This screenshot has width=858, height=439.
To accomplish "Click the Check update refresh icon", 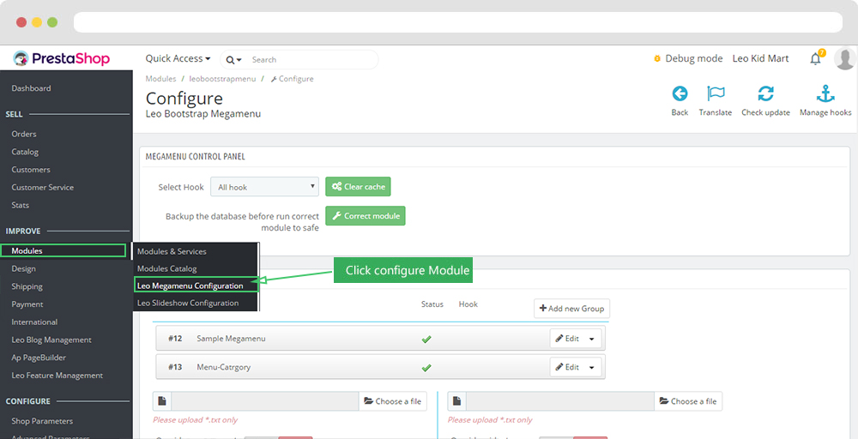I will coord(765,94).
